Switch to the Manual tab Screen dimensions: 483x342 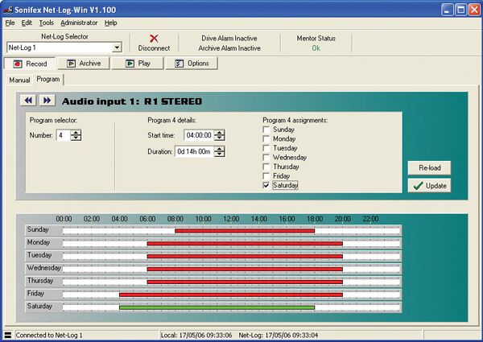[x=19, y=80]
